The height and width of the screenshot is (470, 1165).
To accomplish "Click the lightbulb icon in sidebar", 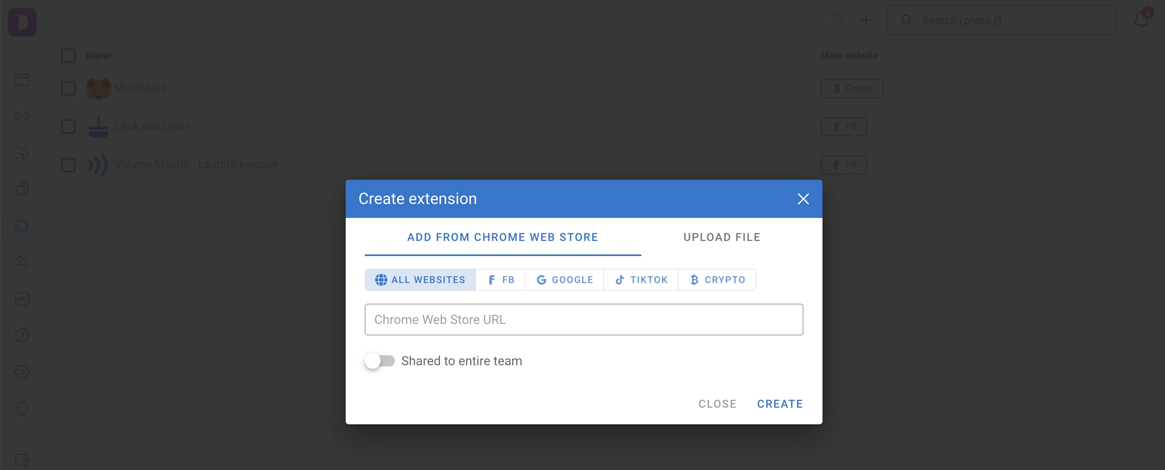I will pyautogui.click(x=22, y=408).
